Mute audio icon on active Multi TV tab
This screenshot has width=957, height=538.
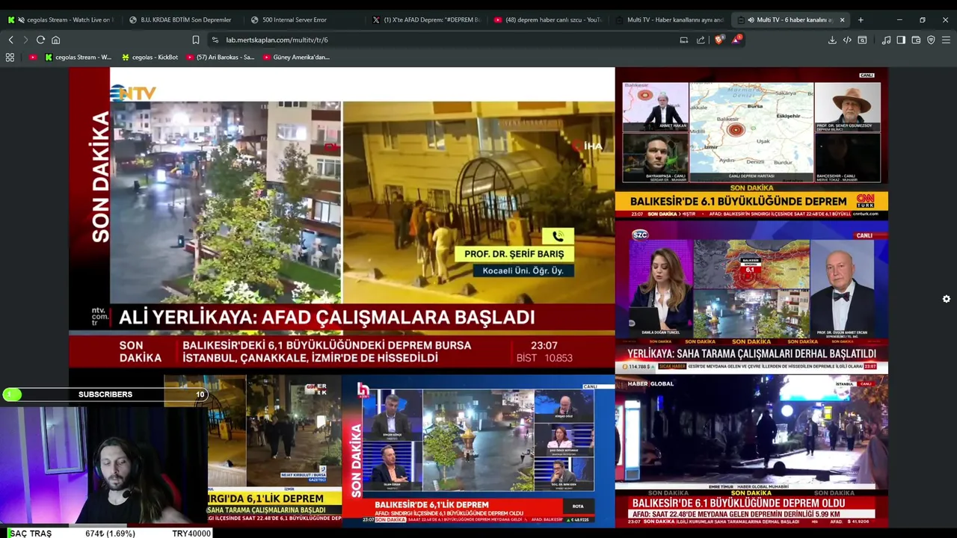pyautogui.click(x=751, y=20)
